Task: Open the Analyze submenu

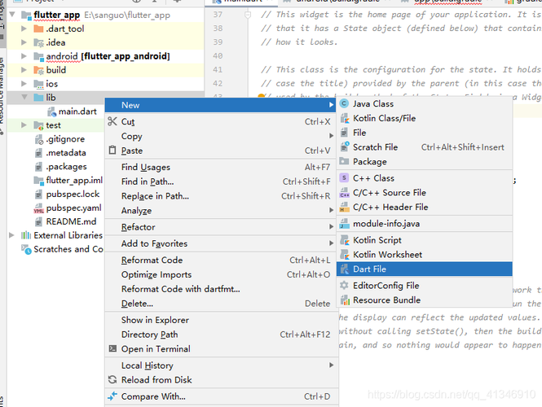Action: click(221, 210)
